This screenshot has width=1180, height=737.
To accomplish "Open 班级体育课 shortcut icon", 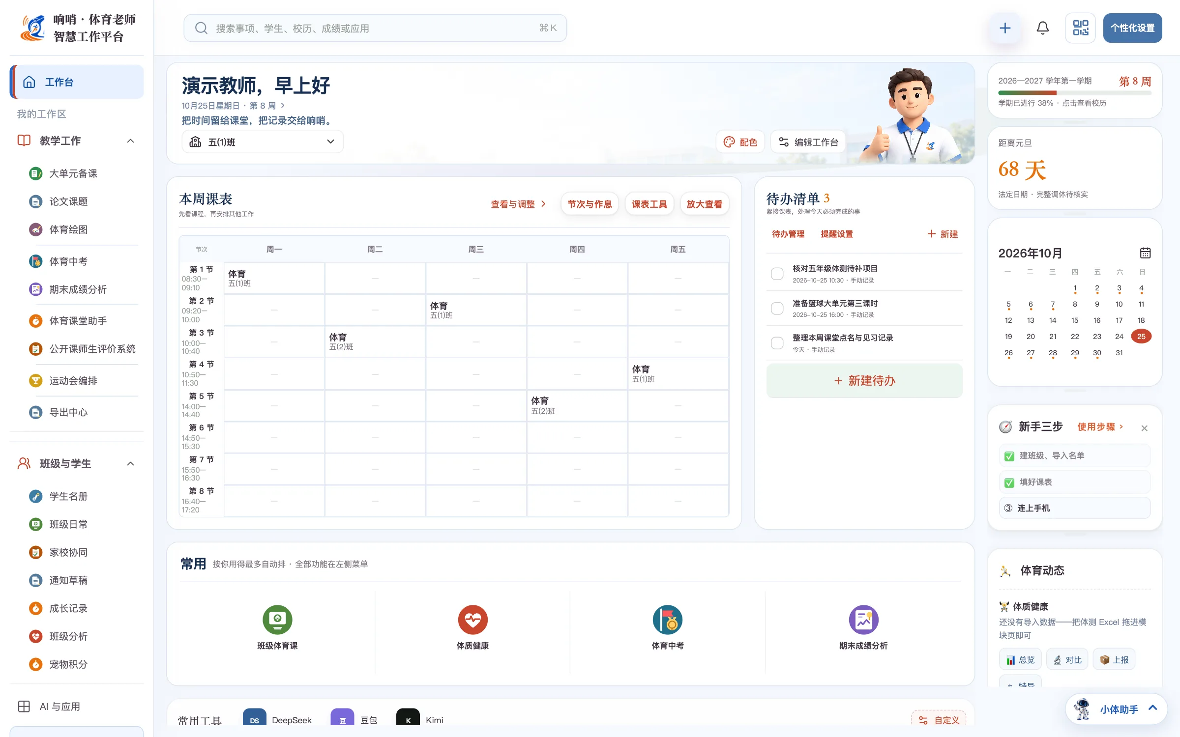I will coord(277,620).
